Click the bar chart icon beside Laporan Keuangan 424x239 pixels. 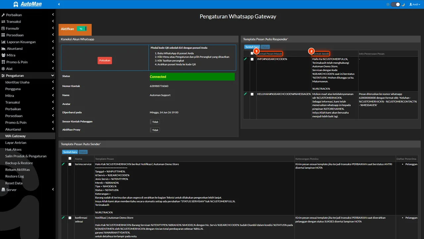click(x=3, y=42)
